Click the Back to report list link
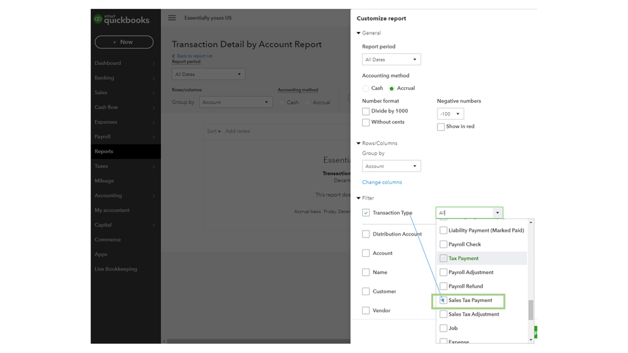Image resolution: width=628 pixels, height=353 pixels. pos(192,56)
